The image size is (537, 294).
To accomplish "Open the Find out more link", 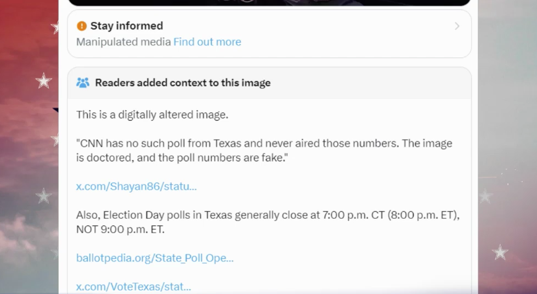I will tap(207, 42).
